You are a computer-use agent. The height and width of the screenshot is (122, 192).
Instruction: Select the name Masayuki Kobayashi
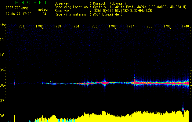point(110,3)
